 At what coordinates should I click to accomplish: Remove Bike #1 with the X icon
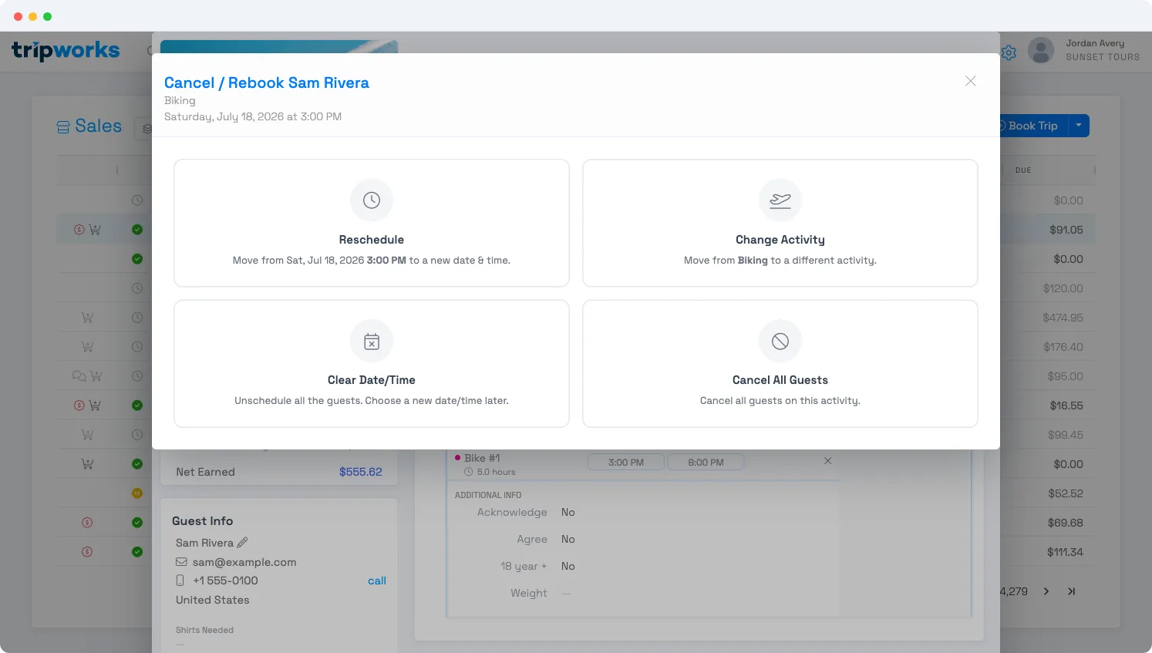[827, 460]
